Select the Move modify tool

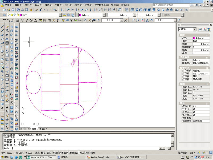7,47
